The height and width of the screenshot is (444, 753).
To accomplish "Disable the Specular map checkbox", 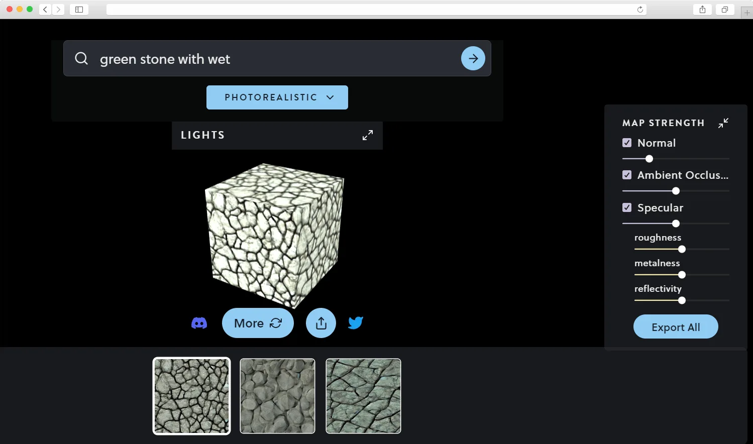I will click(627, 207).
